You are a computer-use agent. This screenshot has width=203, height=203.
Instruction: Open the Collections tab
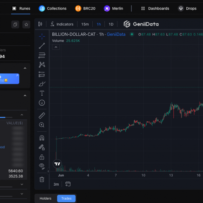pyautogui.click(x=52, y=8)
